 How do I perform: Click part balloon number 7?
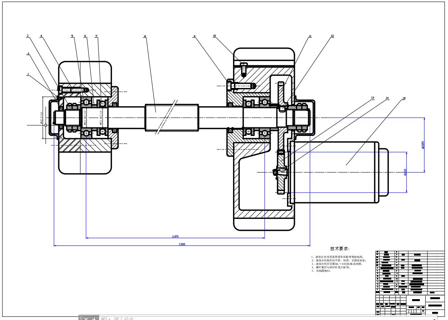click(x=96, y=36)
